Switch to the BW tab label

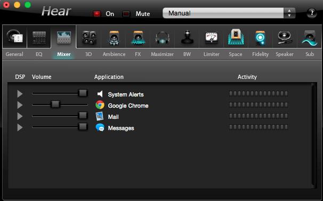(x=187, y=54)
